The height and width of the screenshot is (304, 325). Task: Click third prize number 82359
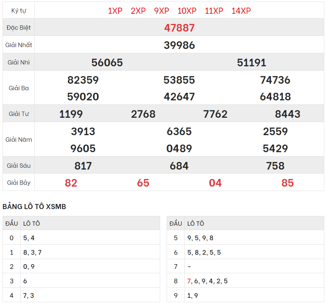click(83, 80)
